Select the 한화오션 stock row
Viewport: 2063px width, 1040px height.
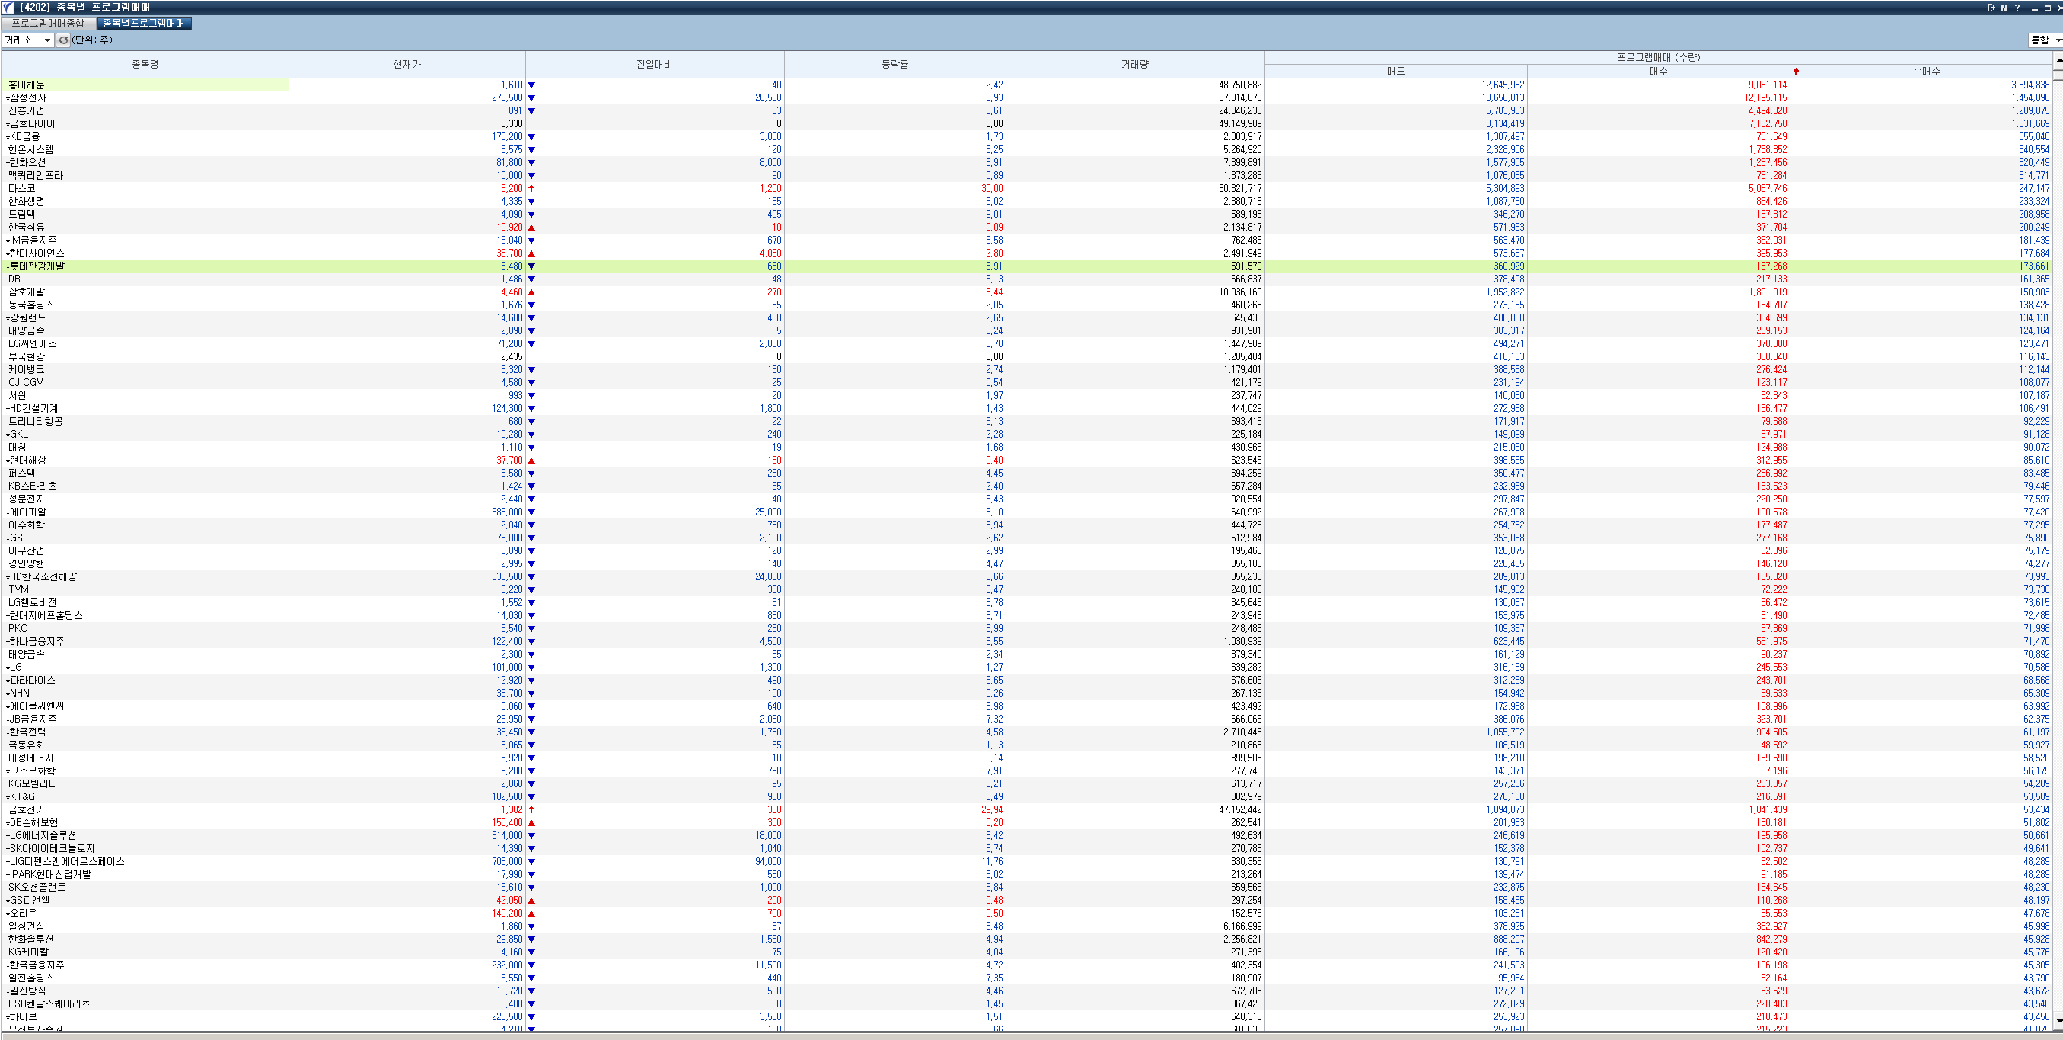click(1027, 163)
